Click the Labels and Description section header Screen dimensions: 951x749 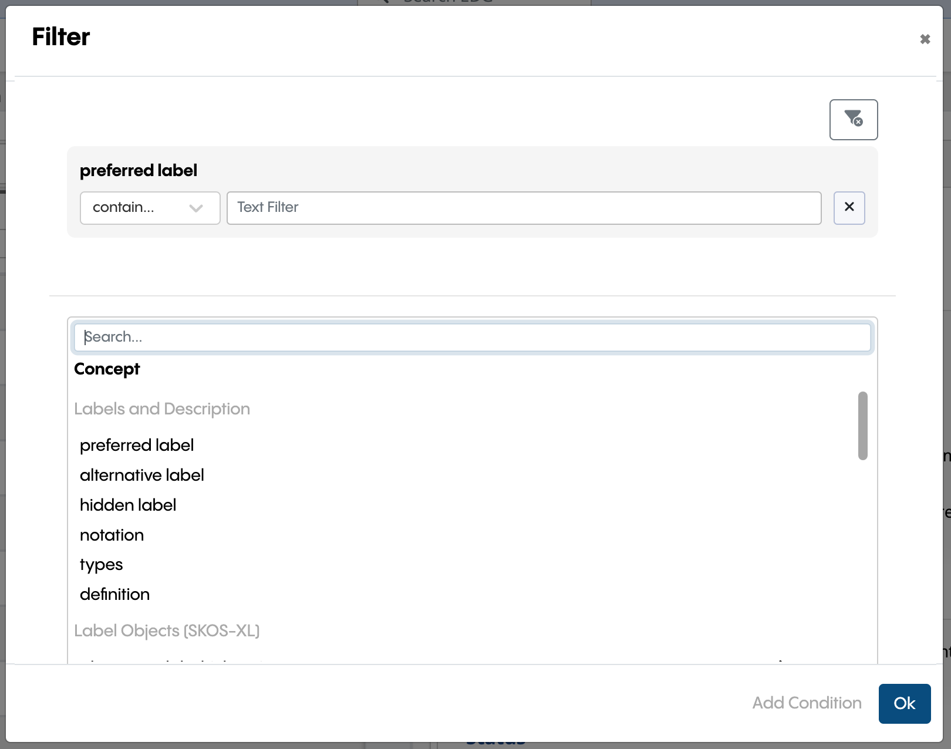click(163, 409)
